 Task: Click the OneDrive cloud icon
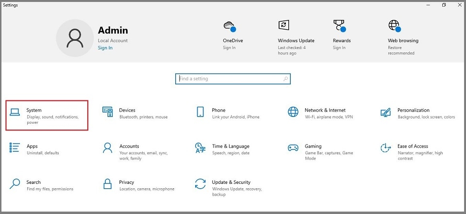(x=230, y=26)
